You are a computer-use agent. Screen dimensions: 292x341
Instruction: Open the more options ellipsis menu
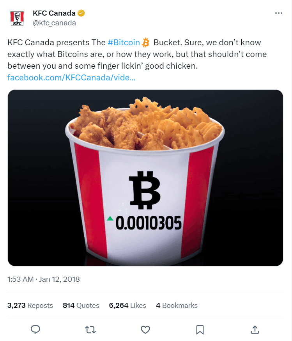point(279,12)
